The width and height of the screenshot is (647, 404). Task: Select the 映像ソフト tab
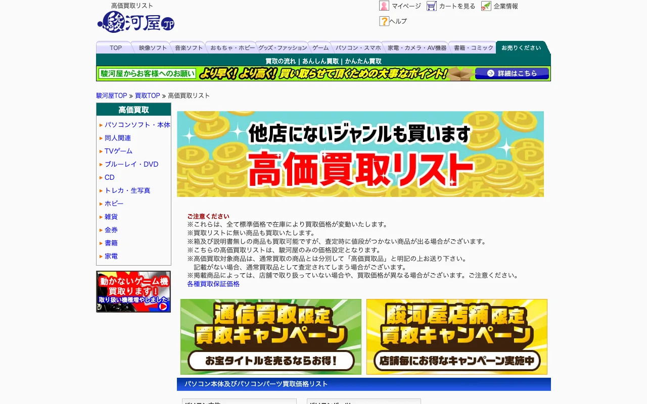tap(153, 47)
